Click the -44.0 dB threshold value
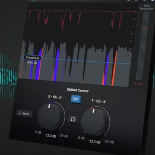The image size is (155, 155). coord(32,63)
